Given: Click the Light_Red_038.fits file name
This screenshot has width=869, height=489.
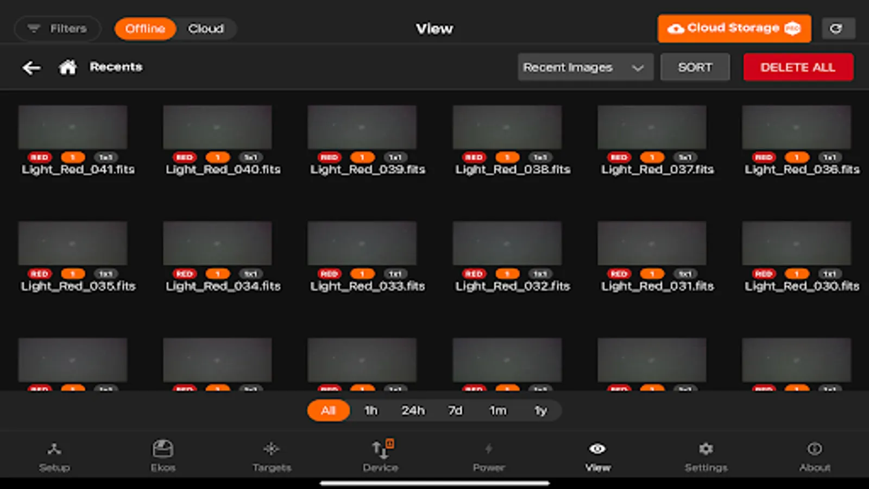Looking at the screenshot, I should click(x=513, y=170).
